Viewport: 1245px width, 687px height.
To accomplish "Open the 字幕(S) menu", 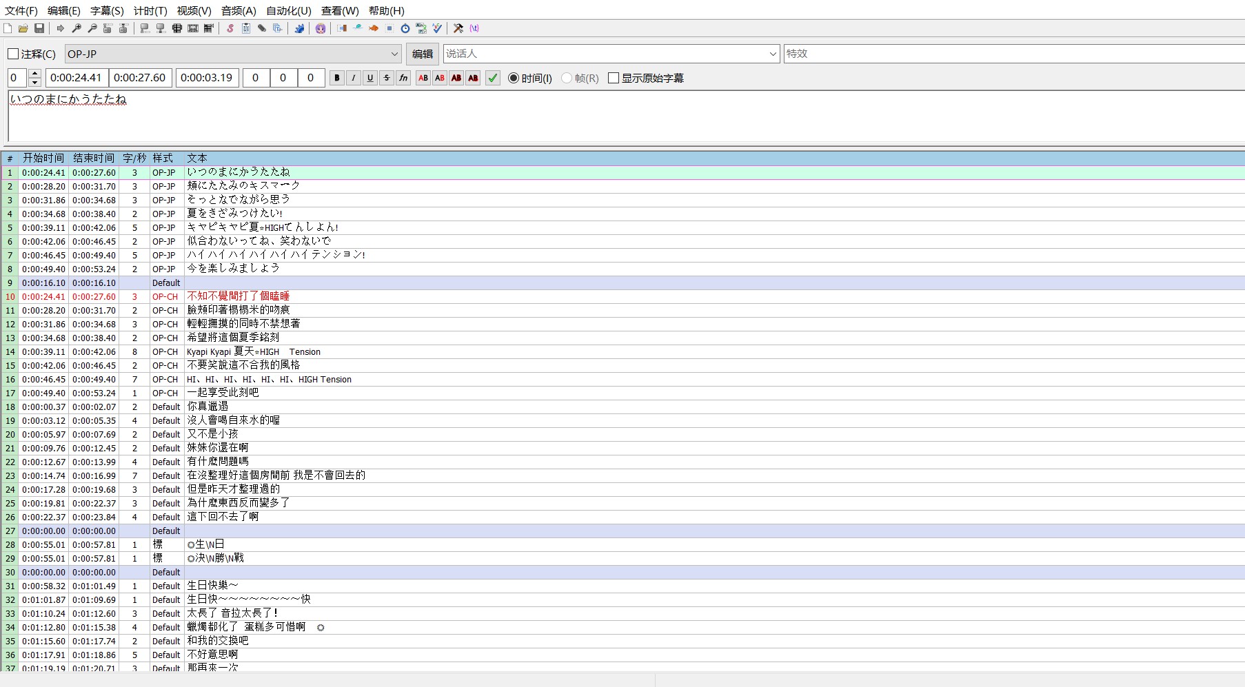I will (x=107, y=10).
